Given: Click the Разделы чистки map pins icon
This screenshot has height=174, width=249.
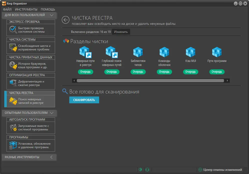Looking at the screenshot, I should [66, 41].
